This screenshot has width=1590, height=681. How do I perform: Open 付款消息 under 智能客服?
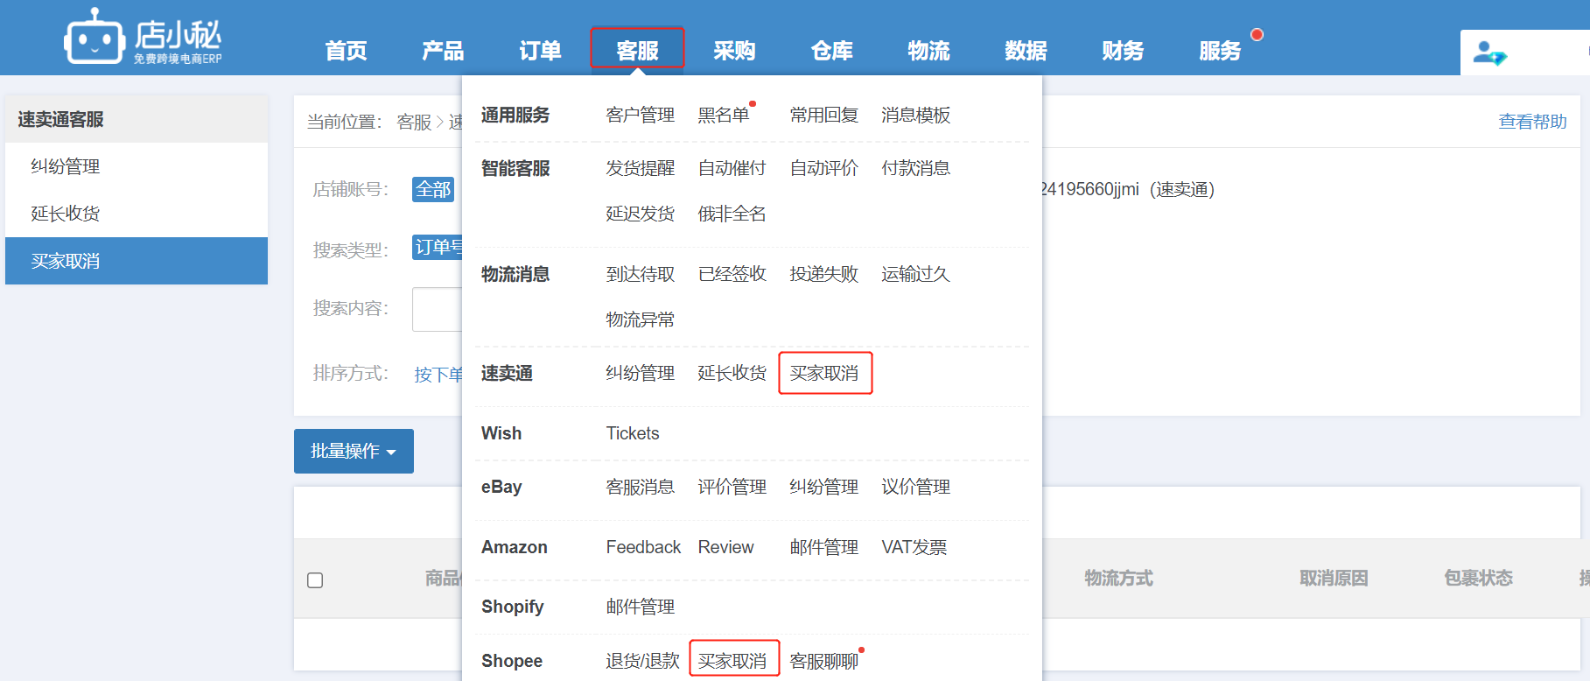click(916, 168)
